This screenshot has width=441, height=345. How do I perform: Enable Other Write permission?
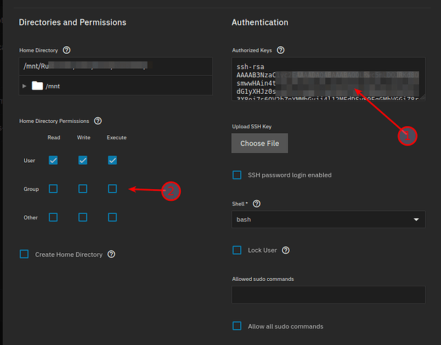click(x=83, y=217)
